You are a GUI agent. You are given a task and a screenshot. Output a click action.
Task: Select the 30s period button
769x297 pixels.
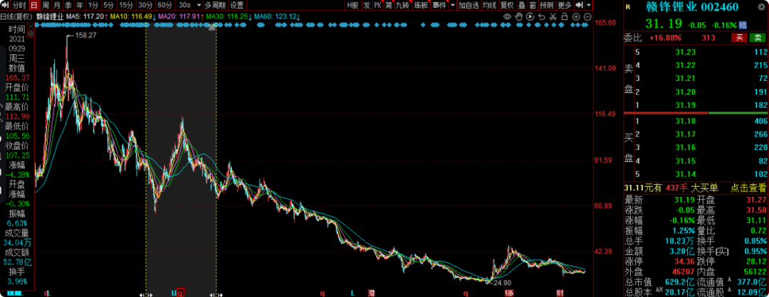click(x=184, y=6)
